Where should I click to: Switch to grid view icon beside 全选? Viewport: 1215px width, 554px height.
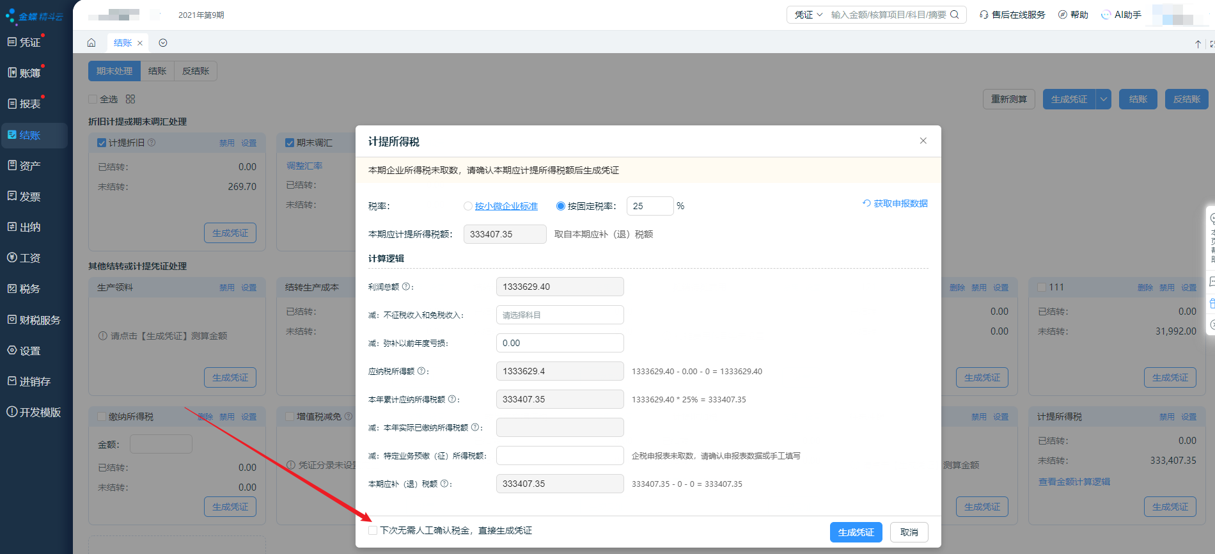pyautogui.click(x=130, y=99)
